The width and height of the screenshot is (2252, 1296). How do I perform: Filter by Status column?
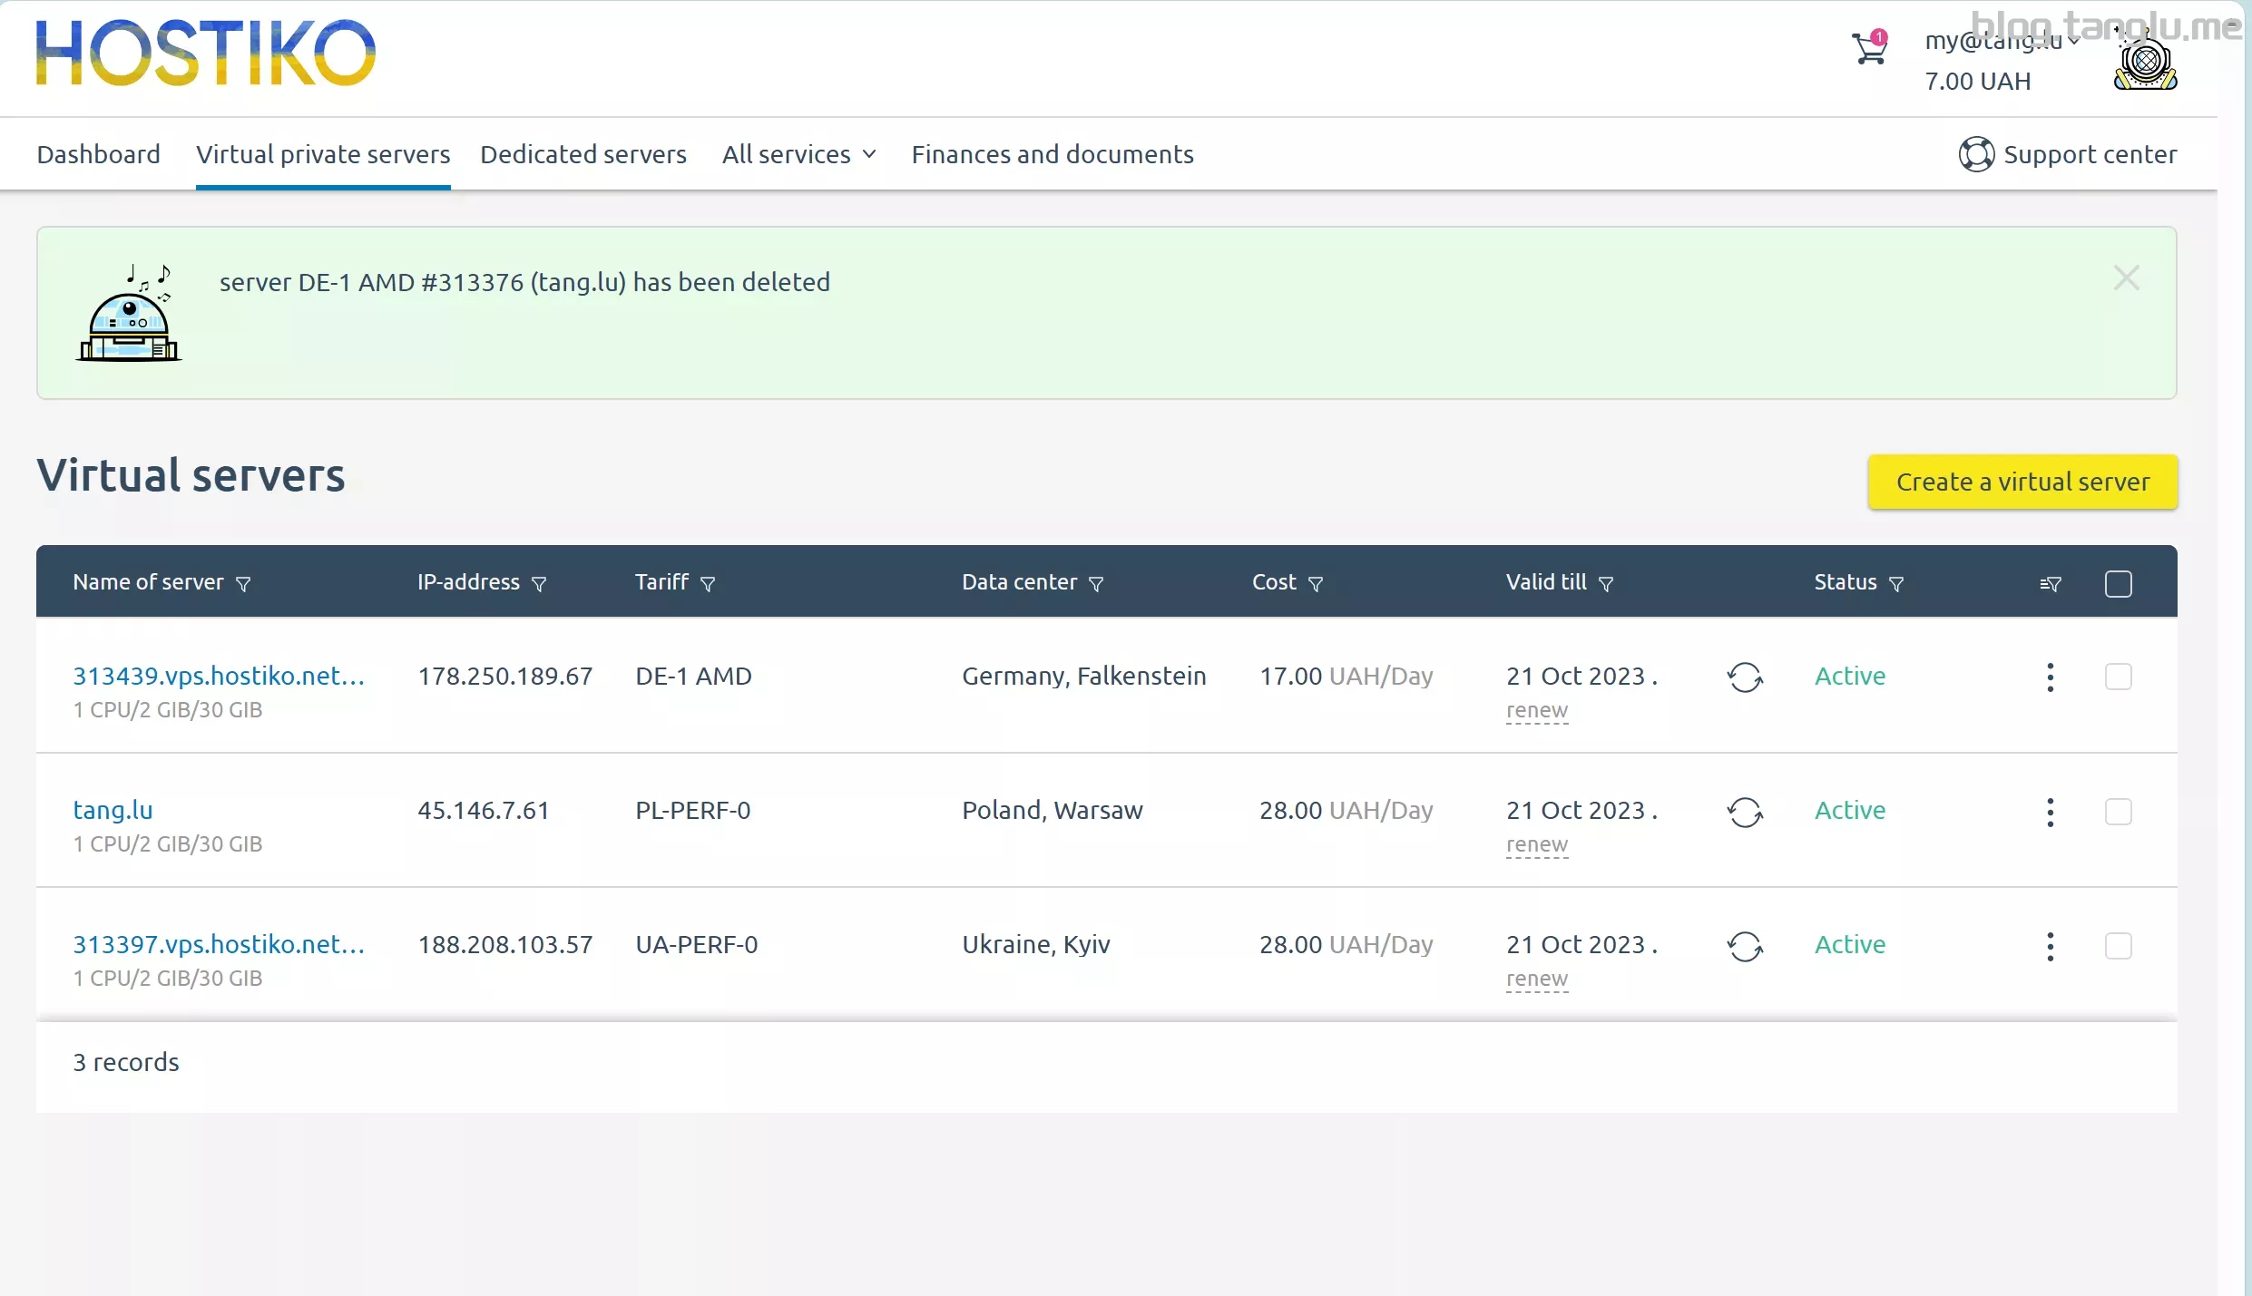(1896, 584)
